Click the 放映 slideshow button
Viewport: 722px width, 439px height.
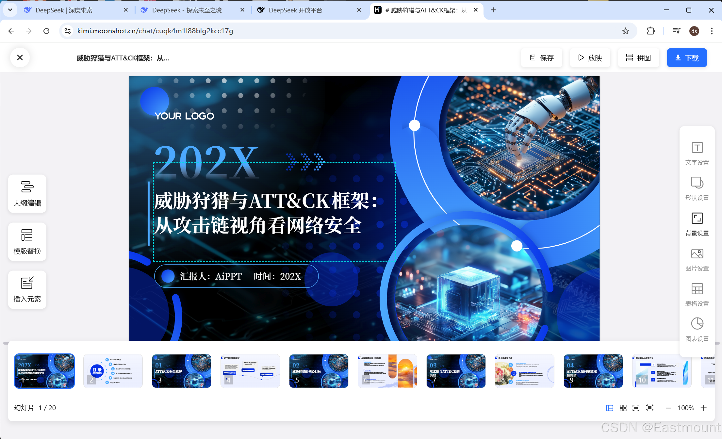[x=590, y=58]
